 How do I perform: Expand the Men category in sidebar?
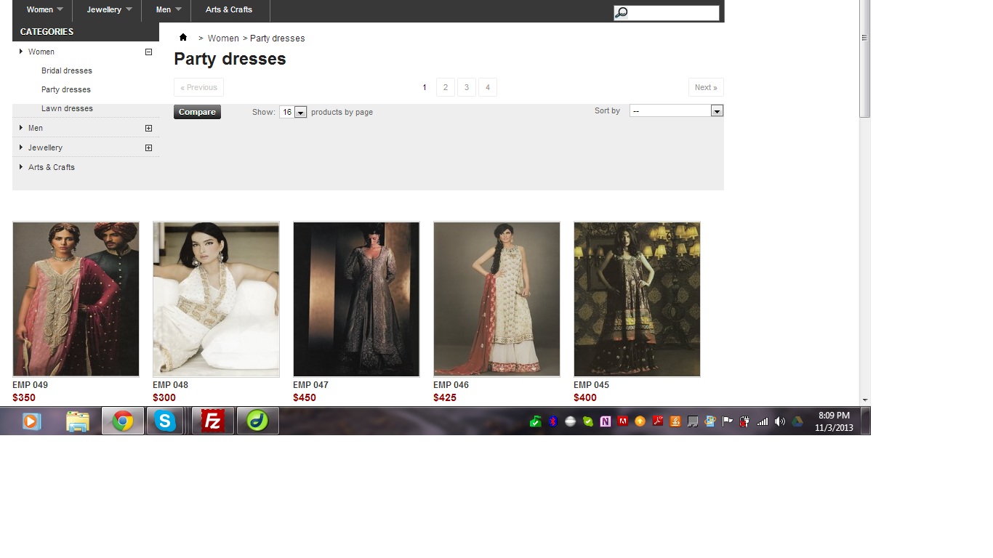pos(148,128)
